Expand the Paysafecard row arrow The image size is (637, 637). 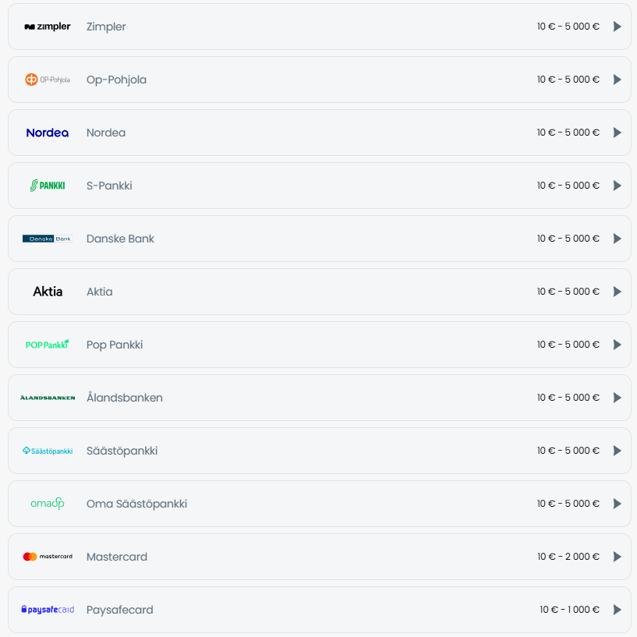click(617, 610)
